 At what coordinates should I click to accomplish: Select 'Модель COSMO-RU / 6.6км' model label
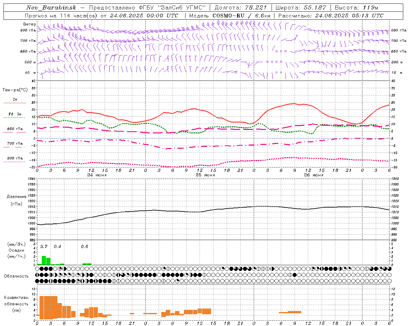230,16
